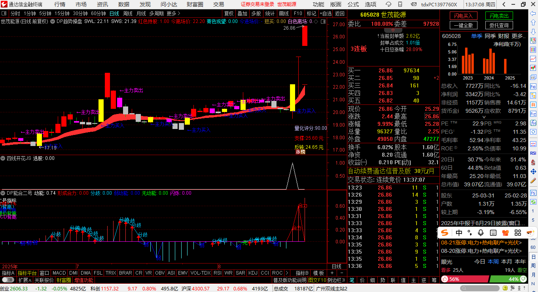Toggle the 弹 switch at bottom left
The image size is (538, 292).
tap(8, 280)
